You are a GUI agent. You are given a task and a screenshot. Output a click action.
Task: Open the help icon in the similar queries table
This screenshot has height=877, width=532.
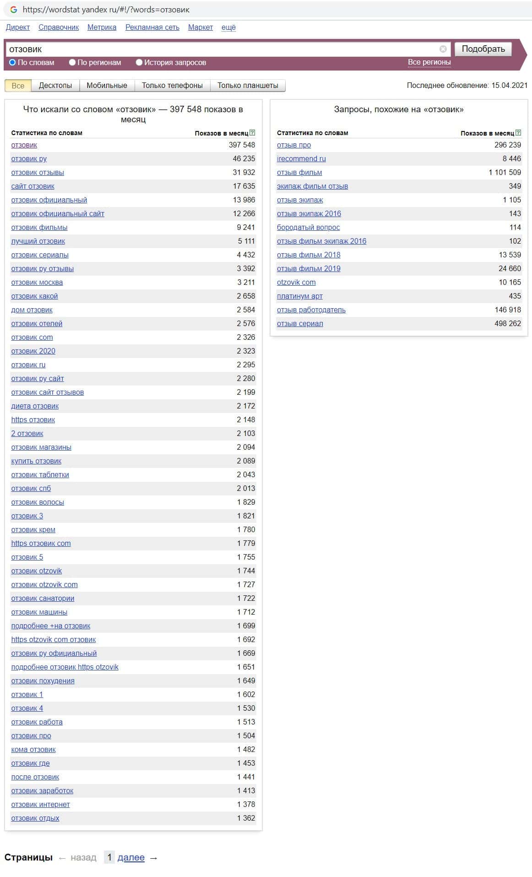point(518,133)
